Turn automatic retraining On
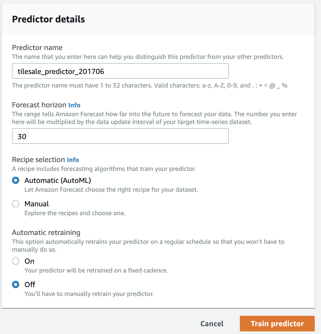 [16, 261]
